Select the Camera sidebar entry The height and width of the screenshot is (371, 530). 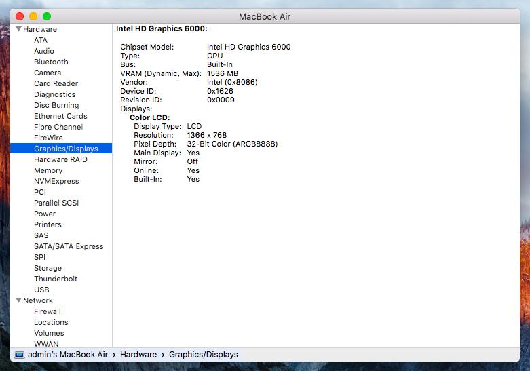pos(48,73)
